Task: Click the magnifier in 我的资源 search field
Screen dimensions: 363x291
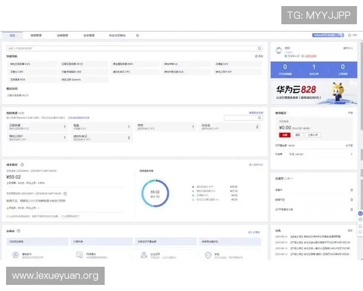Action: 260,118
